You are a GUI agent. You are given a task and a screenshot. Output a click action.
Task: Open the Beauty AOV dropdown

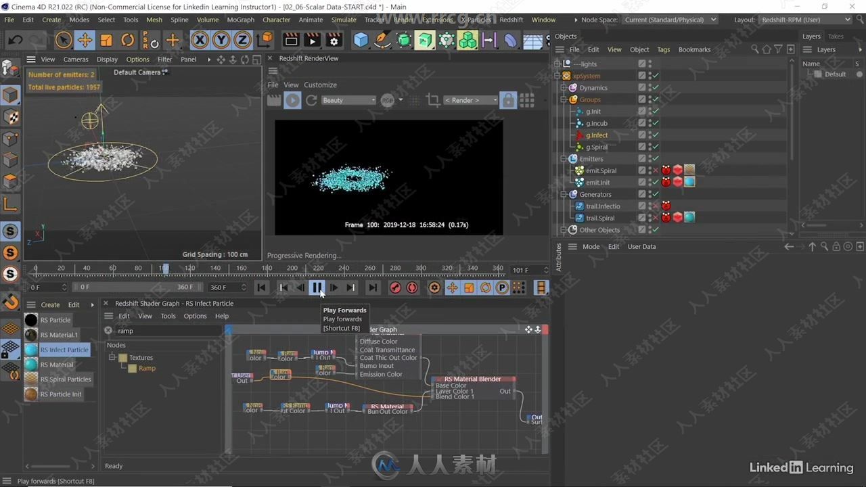coord(349,100)
